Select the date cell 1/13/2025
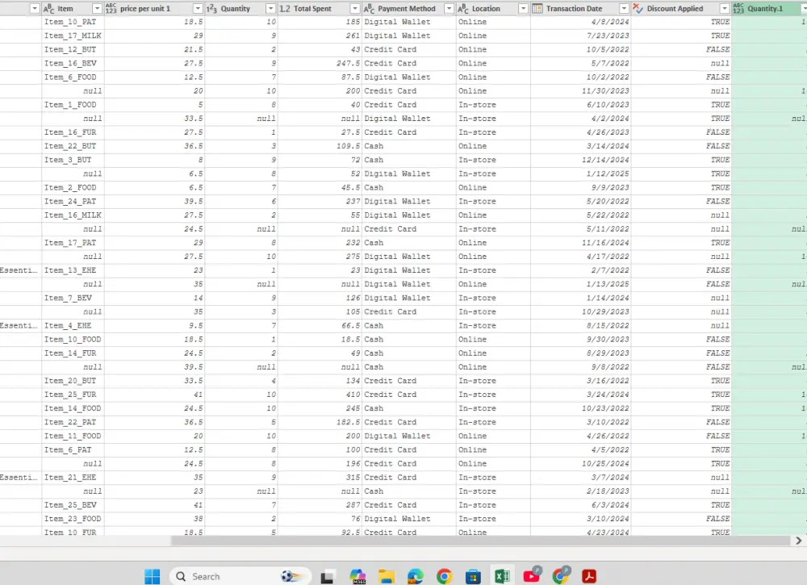 coord(580,284)
